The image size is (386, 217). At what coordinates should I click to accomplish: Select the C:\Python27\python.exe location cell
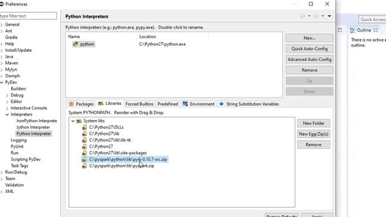point(162,44)
